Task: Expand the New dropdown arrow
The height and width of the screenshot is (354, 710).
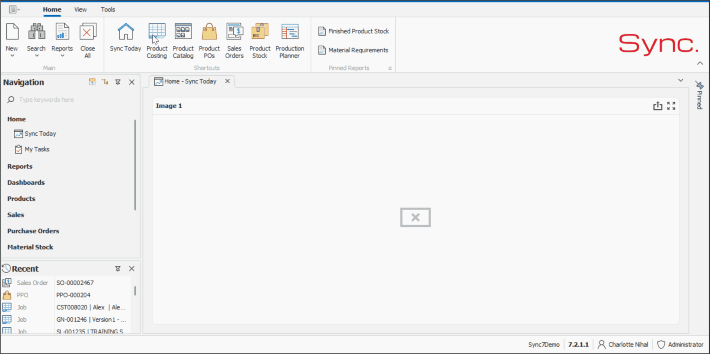Action: click(x=12, y=56)
